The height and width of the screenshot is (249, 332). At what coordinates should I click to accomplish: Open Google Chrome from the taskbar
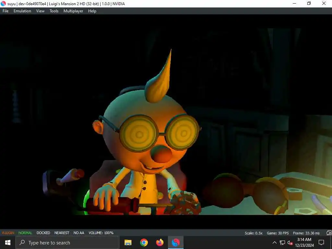click(x=144, y=243)
